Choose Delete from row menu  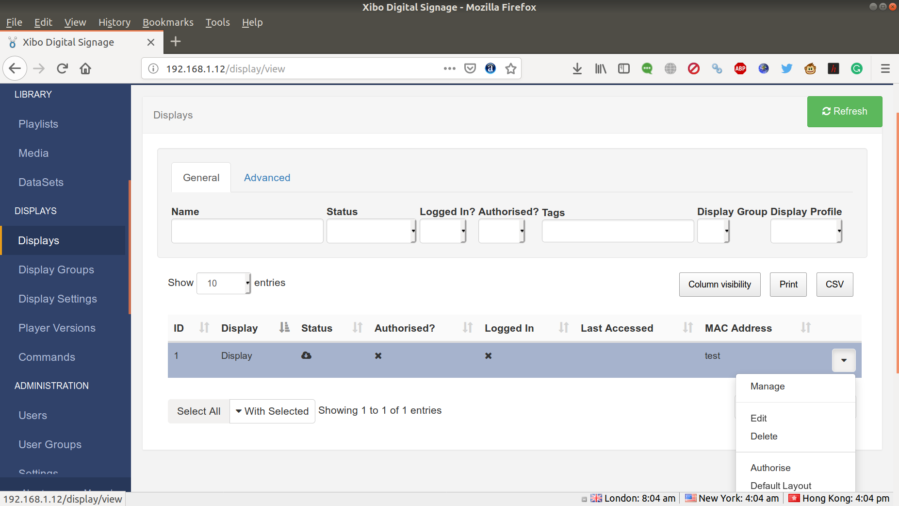click(764, 436)
